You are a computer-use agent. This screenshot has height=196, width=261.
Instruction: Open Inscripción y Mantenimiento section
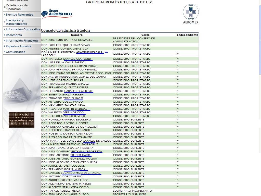coord(16,22)
